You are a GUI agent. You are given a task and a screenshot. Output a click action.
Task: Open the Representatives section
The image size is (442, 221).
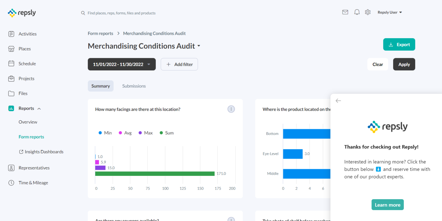pyautogui.click(x=34, y=168)
